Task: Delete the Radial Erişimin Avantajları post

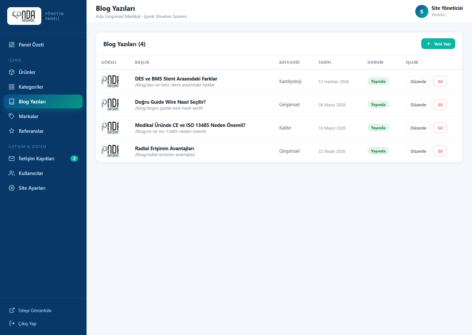Action: click(x=440, y=151)
